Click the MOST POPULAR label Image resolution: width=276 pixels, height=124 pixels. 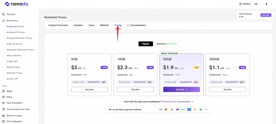pyautogui.click(x=170, y=54)
